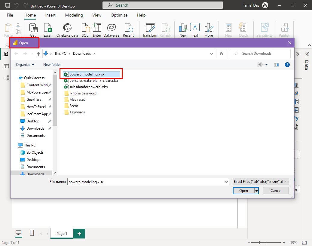Expand the address bar history dropdown

212,54
